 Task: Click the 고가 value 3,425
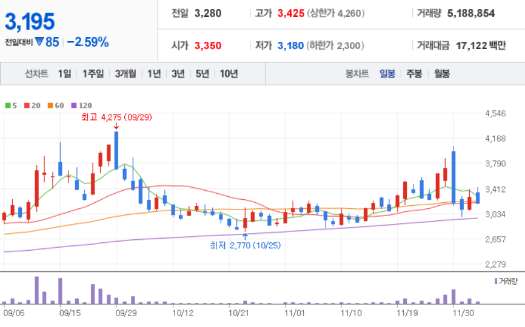point(291,13)
